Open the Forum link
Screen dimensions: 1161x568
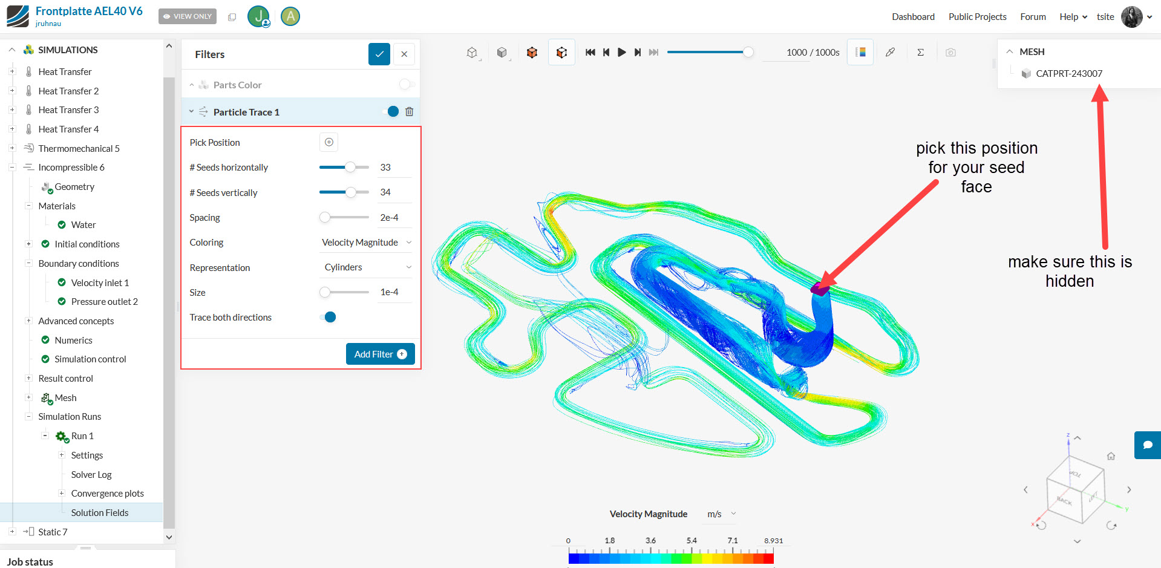[1033, 17]
